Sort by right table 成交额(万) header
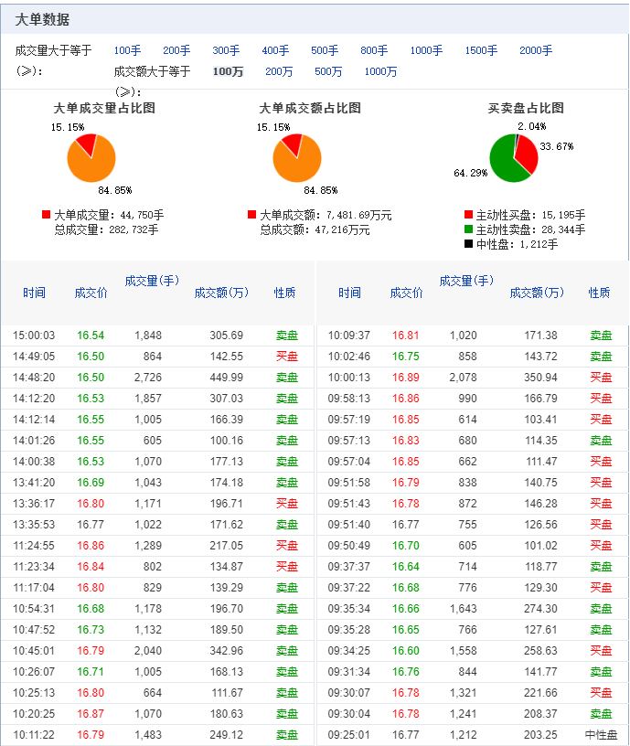 (537, 293)
